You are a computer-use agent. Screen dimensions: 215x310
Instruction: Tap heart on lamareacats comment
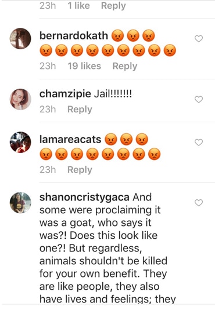point(199,143)
